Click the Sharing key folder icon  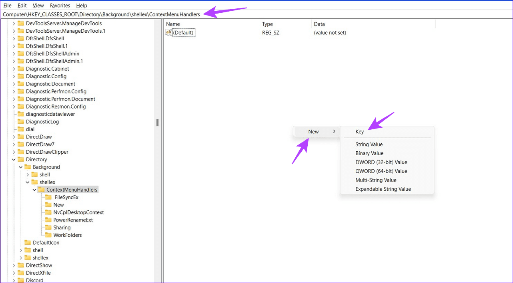point(48,228)
